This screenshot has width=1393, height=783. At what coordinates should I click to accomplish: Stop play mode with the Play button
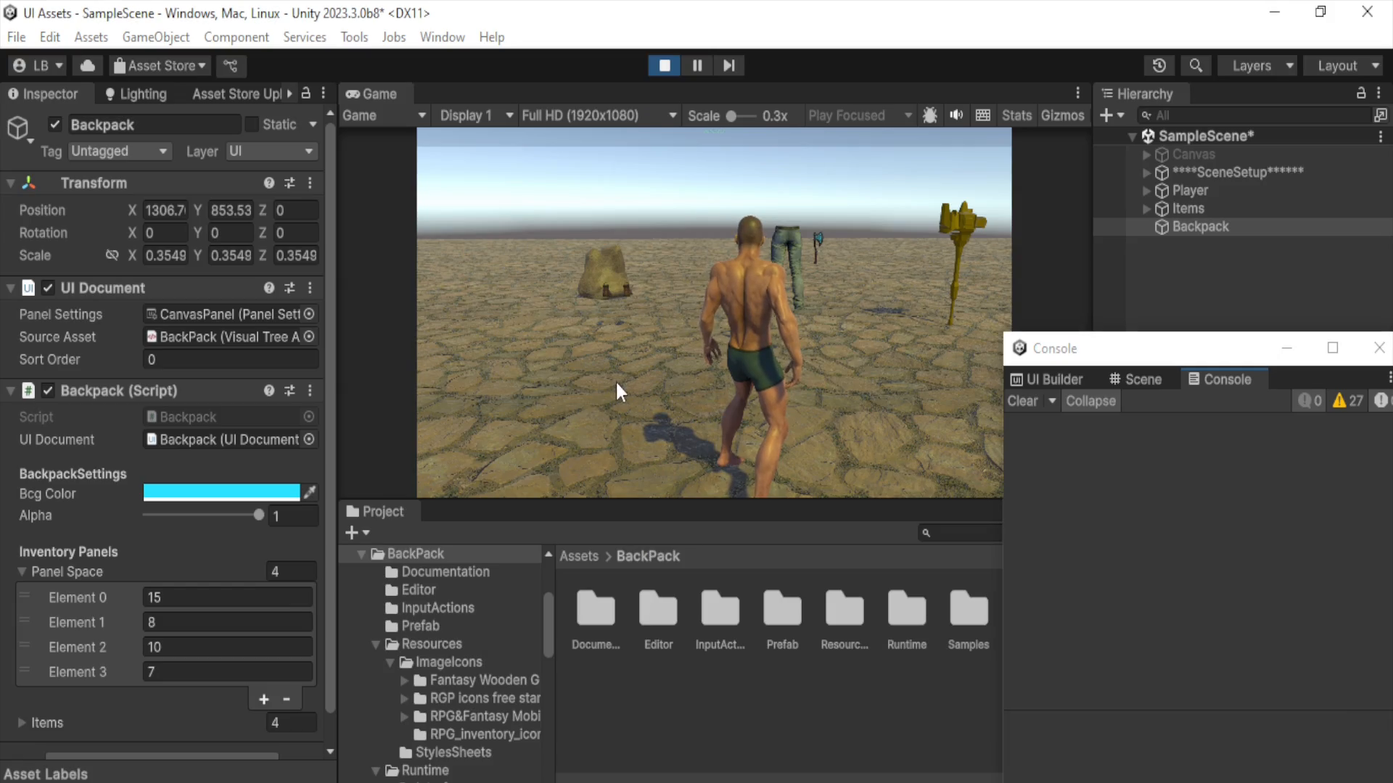[665, 65]
